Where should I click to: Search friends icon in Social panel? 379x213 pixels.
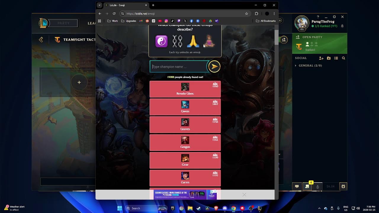pyautogui.click(x=343, y=58)
